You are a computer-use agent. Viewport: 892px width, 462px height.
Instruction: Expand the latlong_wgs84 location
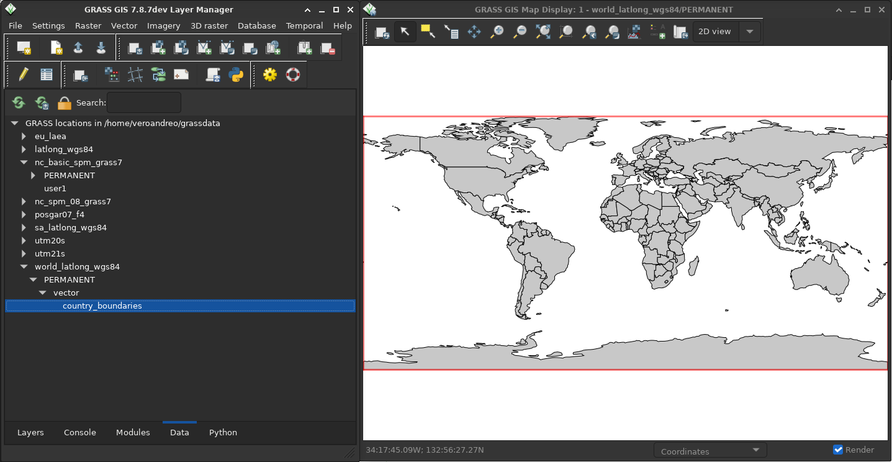pos(24,149)
